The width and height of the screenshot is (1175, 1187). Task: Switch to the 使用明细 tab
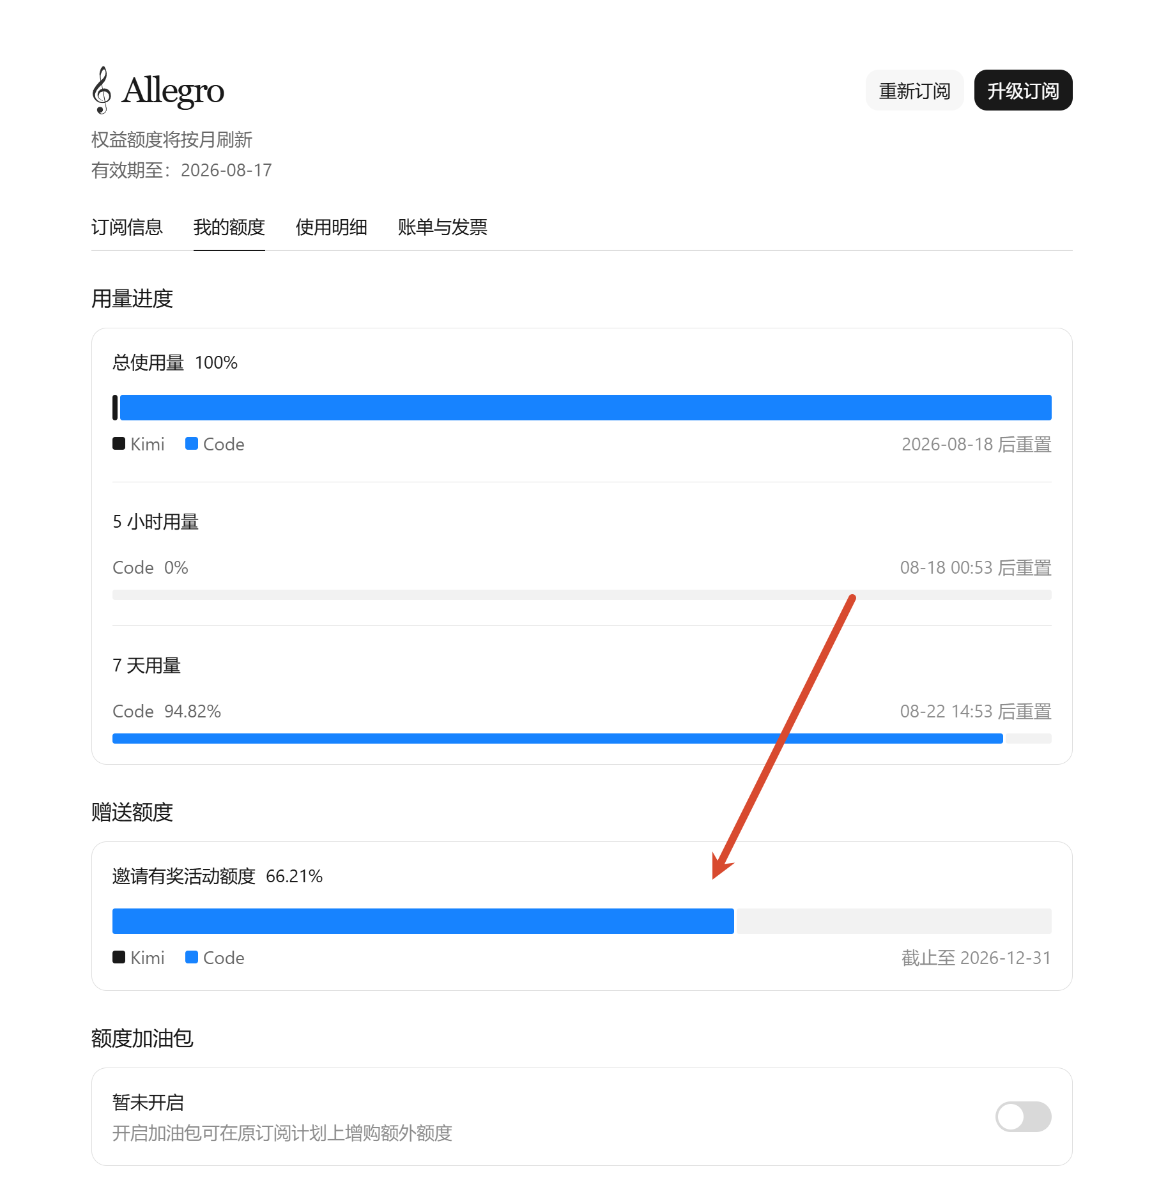332,227
